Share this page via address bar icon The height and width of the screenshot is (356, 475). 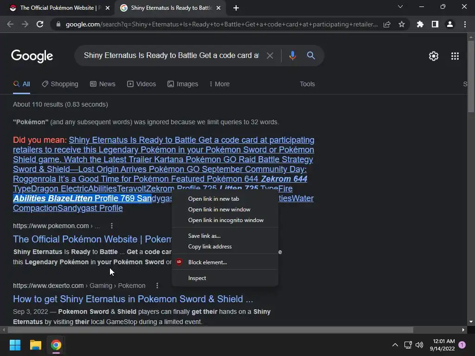(387, 24)
